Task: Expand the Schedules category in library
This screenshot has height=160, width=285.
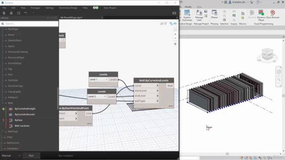Action: [5, 148]
